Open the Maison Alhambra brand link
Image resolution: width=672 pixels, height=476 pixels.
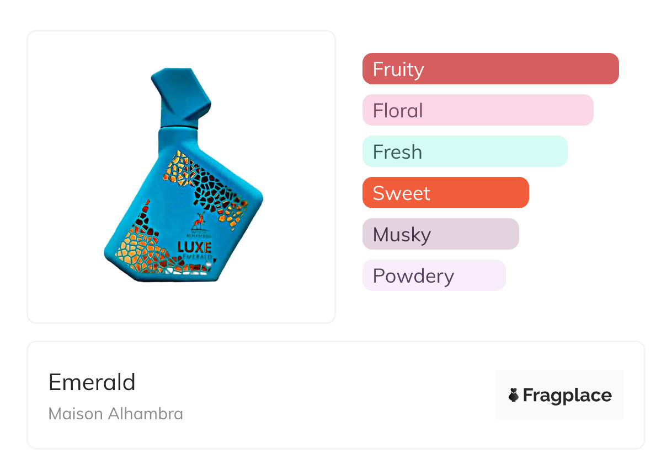[116, 414]
